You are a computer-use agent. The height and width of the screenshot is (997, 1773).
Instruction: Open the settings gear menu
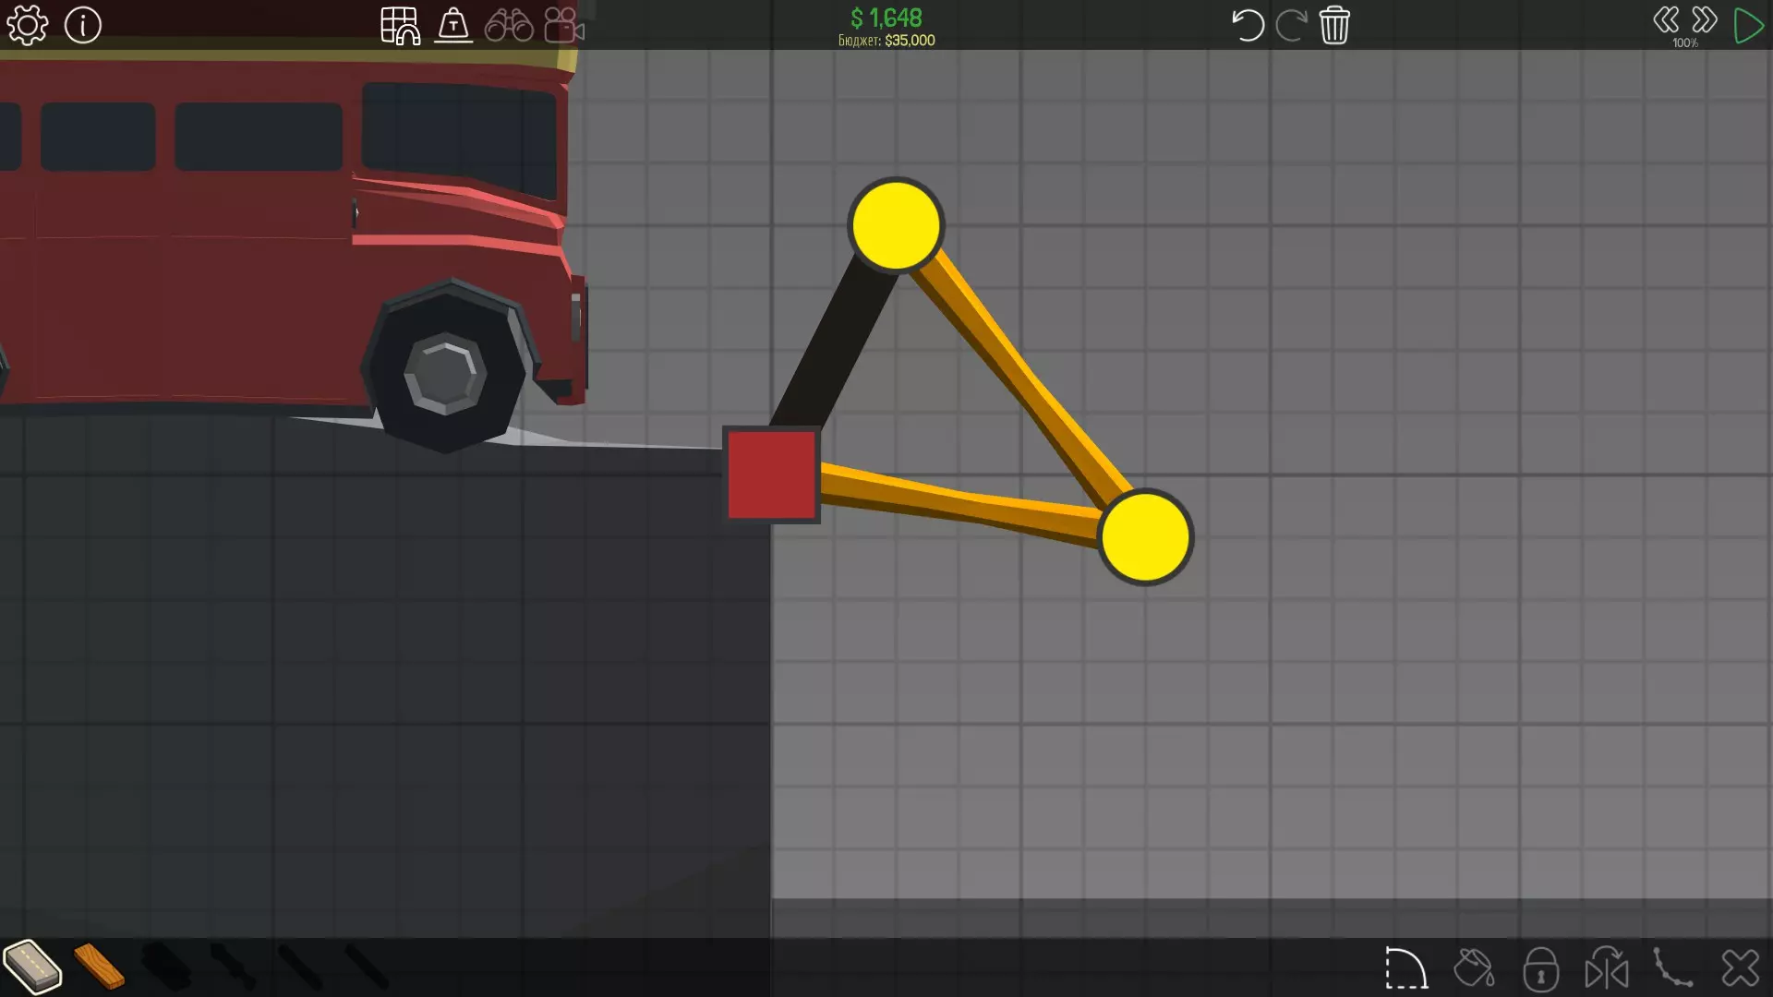coord(27,25)
